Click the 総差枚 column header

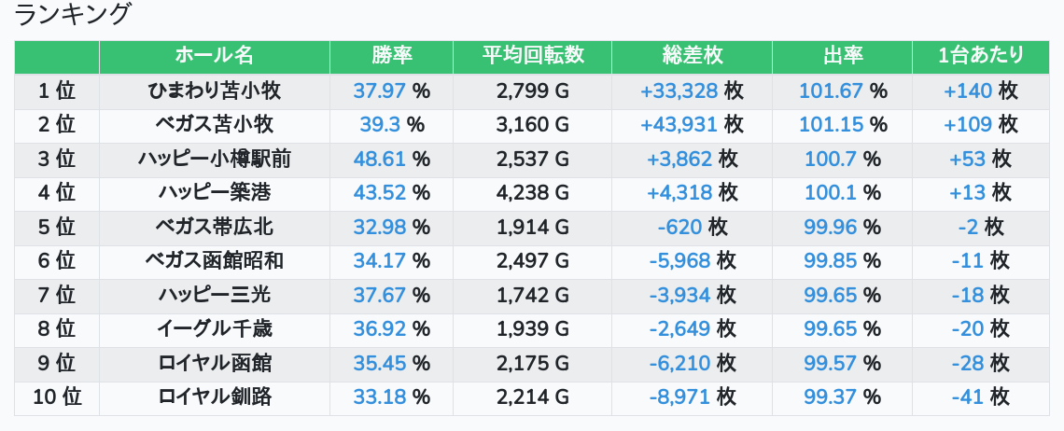692,56
